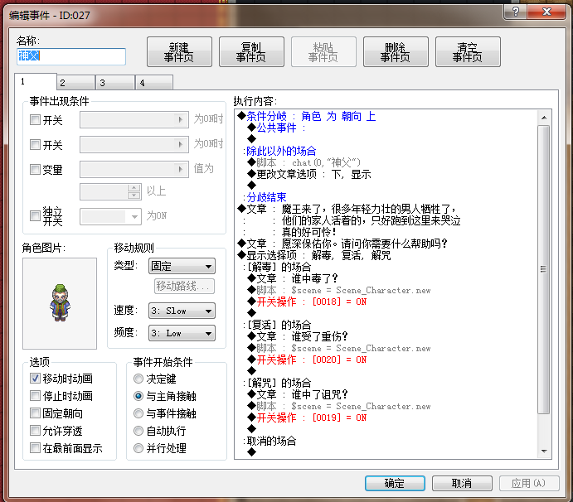Confirm with the 确定 button
Image resolution: width=573 pixels, height=502 pixels.
coord(395,484)
